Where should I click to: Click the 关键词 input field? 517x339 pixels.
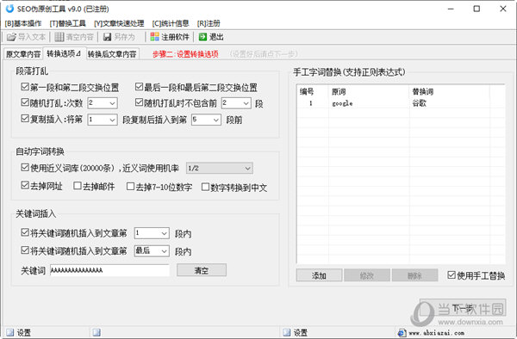(x=109, y=270)
